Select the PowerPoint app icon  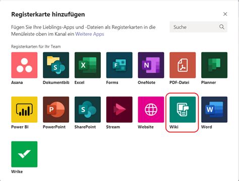(56, 110)
